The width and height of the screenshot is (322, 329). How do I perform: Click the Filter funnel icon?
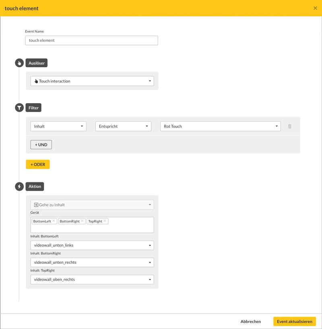pos(19,108)
